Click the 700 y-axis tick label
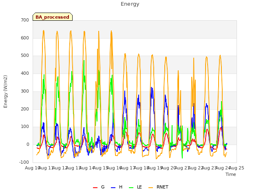Viewport: 261px width, 195px height. point(25,20)
